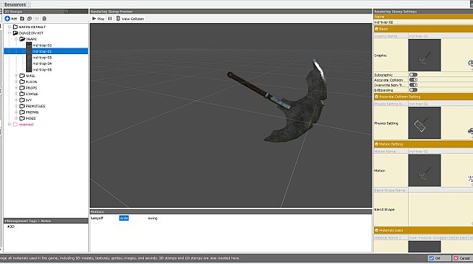Click the Motion thumbnail preview

425,170
